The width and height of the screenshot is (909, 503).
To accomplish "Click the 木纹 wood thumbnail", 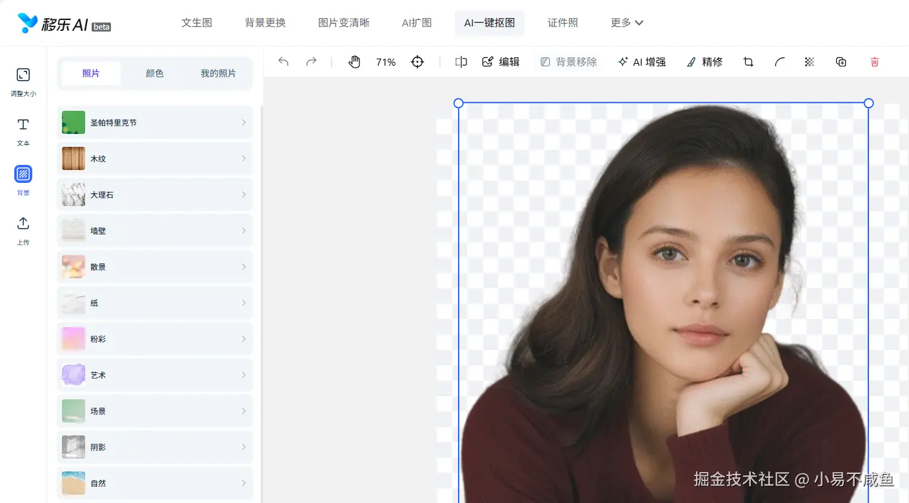I will [x=74, y=158].
